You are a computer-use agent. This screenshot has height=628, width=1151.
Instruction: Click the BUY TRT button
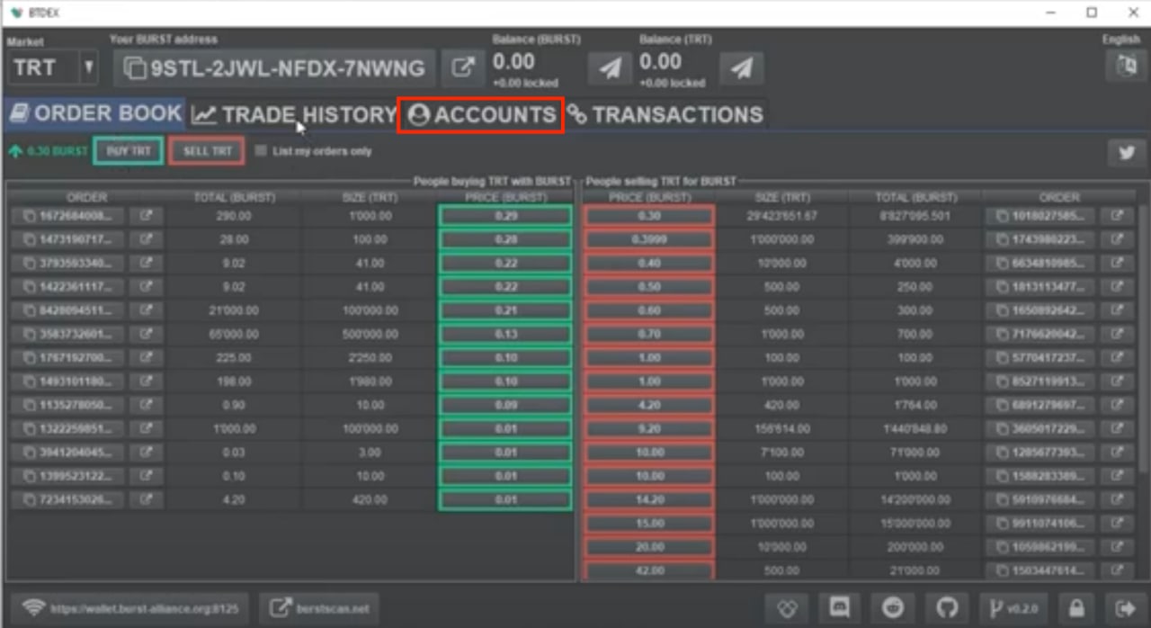click(129, 151)
